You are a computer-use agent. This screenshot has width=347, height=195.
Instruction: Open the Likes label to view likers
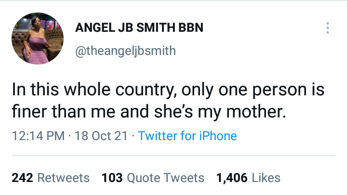click(266, 178)
